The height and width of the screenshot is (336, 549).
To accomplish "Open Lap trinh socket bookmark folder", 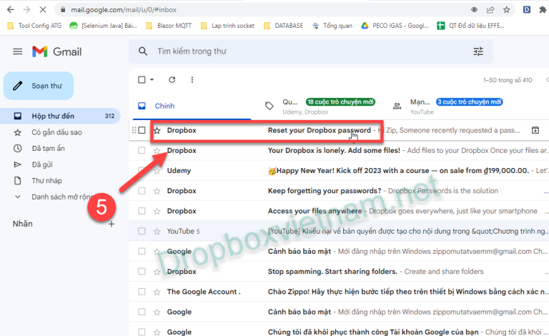I will click(x=227, y=26).
